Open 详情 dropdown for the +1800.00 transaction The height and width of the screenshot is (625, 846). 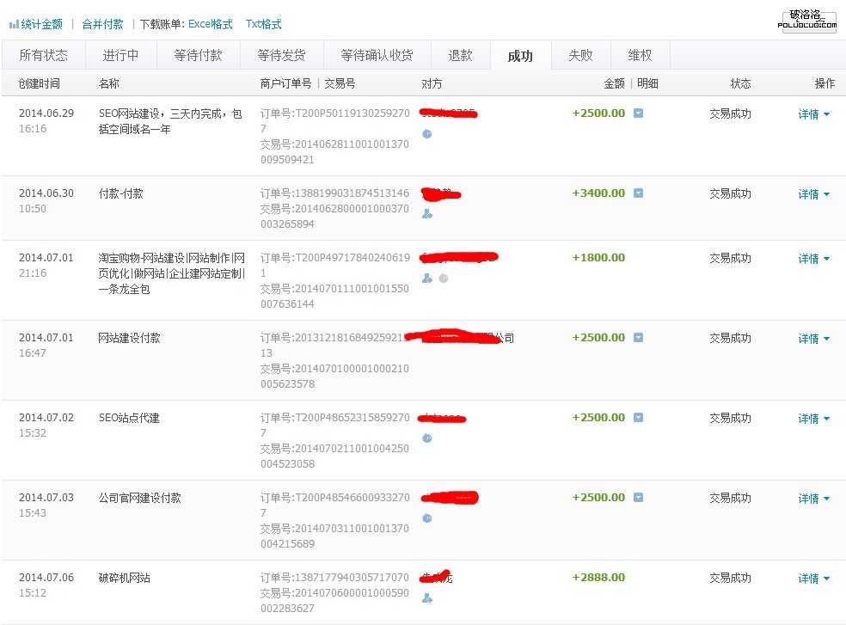pos(813,259)
